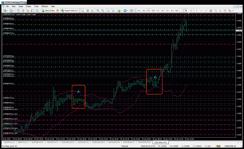This screenshot has width=244, height=149.
Task: Select the Arrows drawing tool
Action: (x=230, y=11)
